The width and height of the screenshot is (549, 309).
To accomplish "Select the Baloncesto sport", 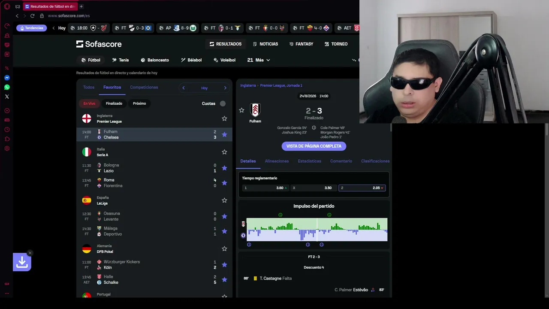I will 155,60.
